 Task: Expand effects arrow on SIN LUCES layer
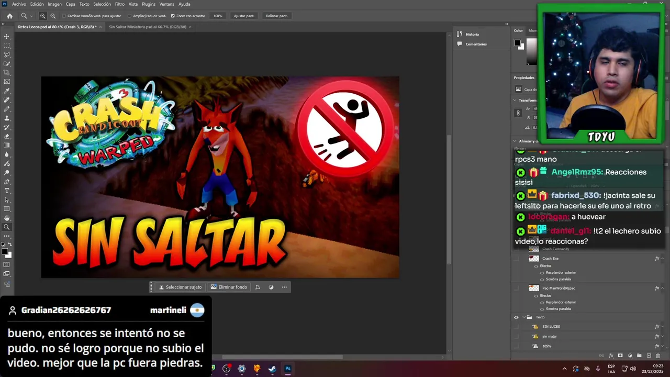(x=663, y=327)
